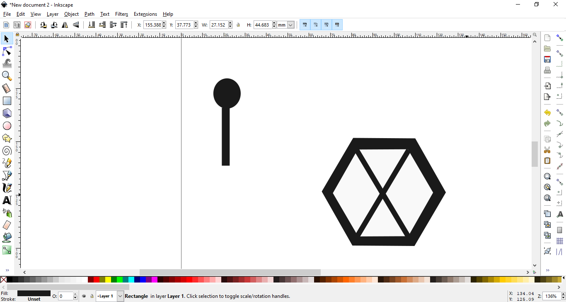The image size is (566, 302).
Task: Open the Extensions menu
Action: 145,14
